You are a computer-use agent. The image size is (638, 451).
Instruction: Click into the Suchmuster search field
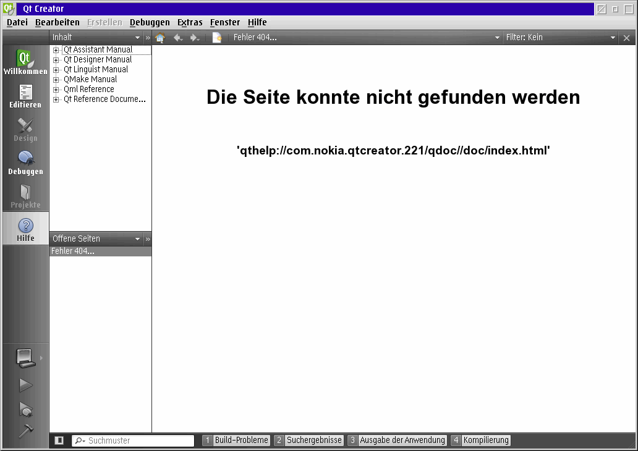point(133,440)
